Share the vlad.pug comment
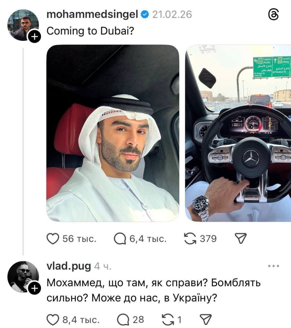Image resolution: width=291 pixels, height=328 pixels. (206, 319)
